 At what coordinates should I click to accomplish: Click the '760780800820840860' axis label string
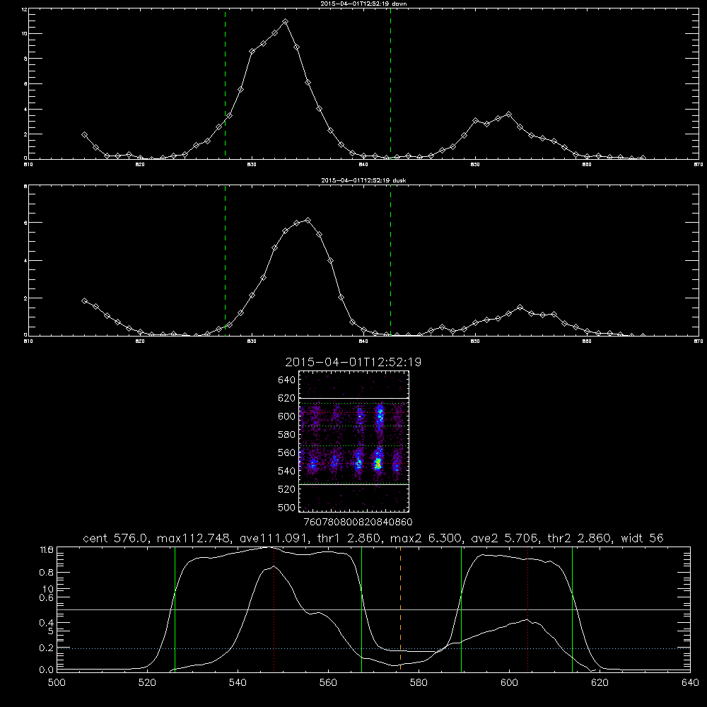(358, 522)
